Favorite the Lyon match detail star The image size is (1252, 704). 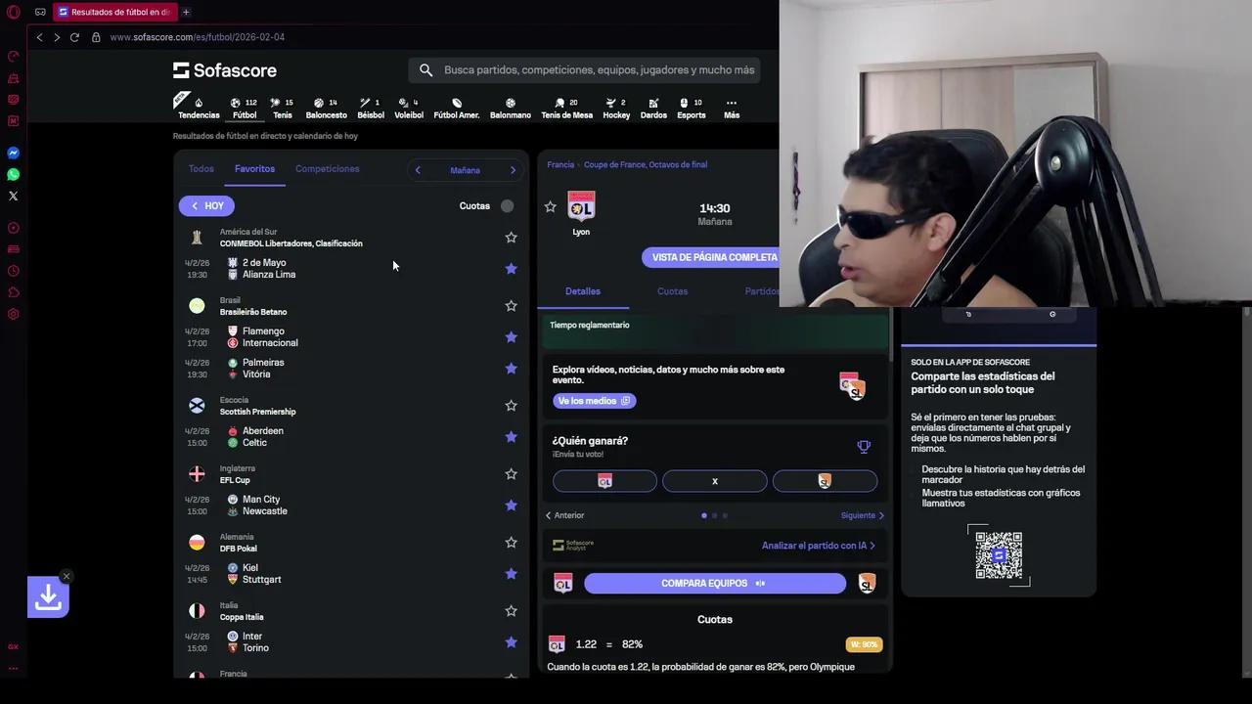[x=550, y=207]
